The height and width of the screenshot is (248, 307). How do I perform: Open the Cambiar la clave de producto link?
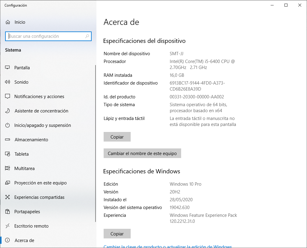[x=168, y=247]
